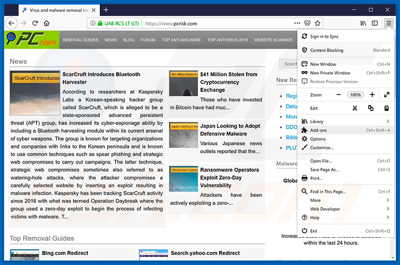
Task: Open Bing.com Redirect removal guide
Action: point(65,253)
